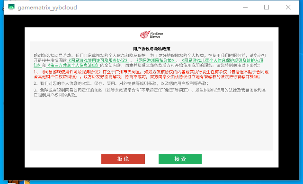The image size is (303, 184).
Task: Open 《网易游戏儿童个人信息保护规则及监护人须知》 link
Action: pos(222,60)
